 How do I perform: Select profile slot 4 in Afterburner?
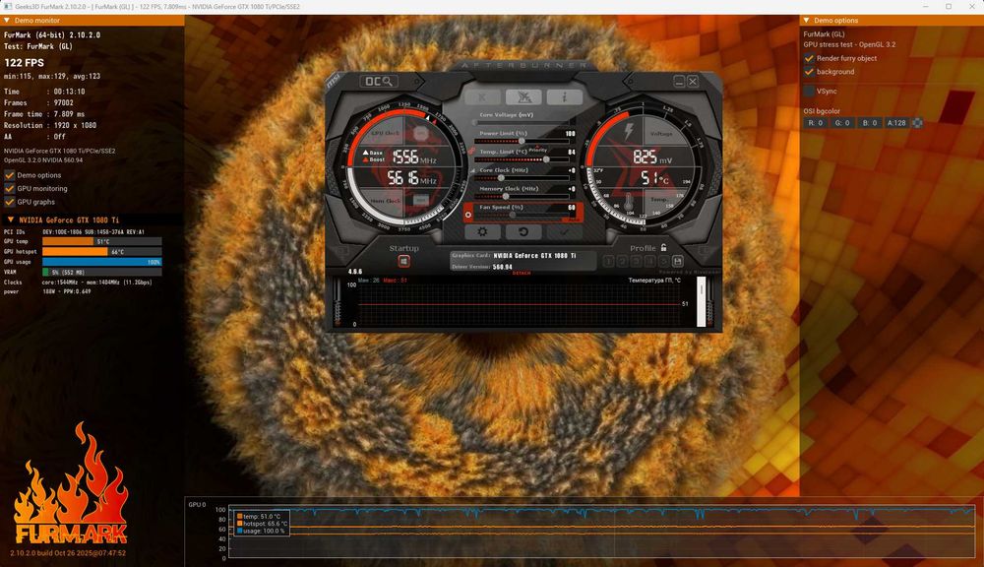tap(650, 261)
